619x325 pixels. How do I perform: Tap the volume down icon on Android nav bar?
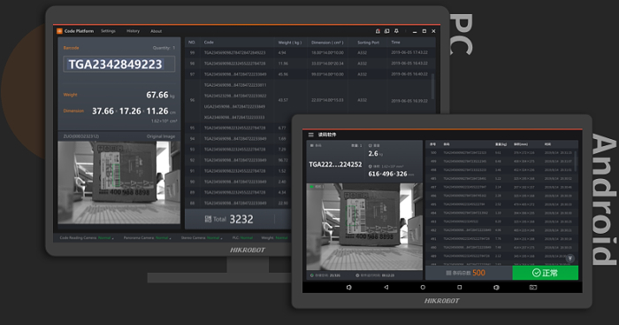tap(349, 287)
